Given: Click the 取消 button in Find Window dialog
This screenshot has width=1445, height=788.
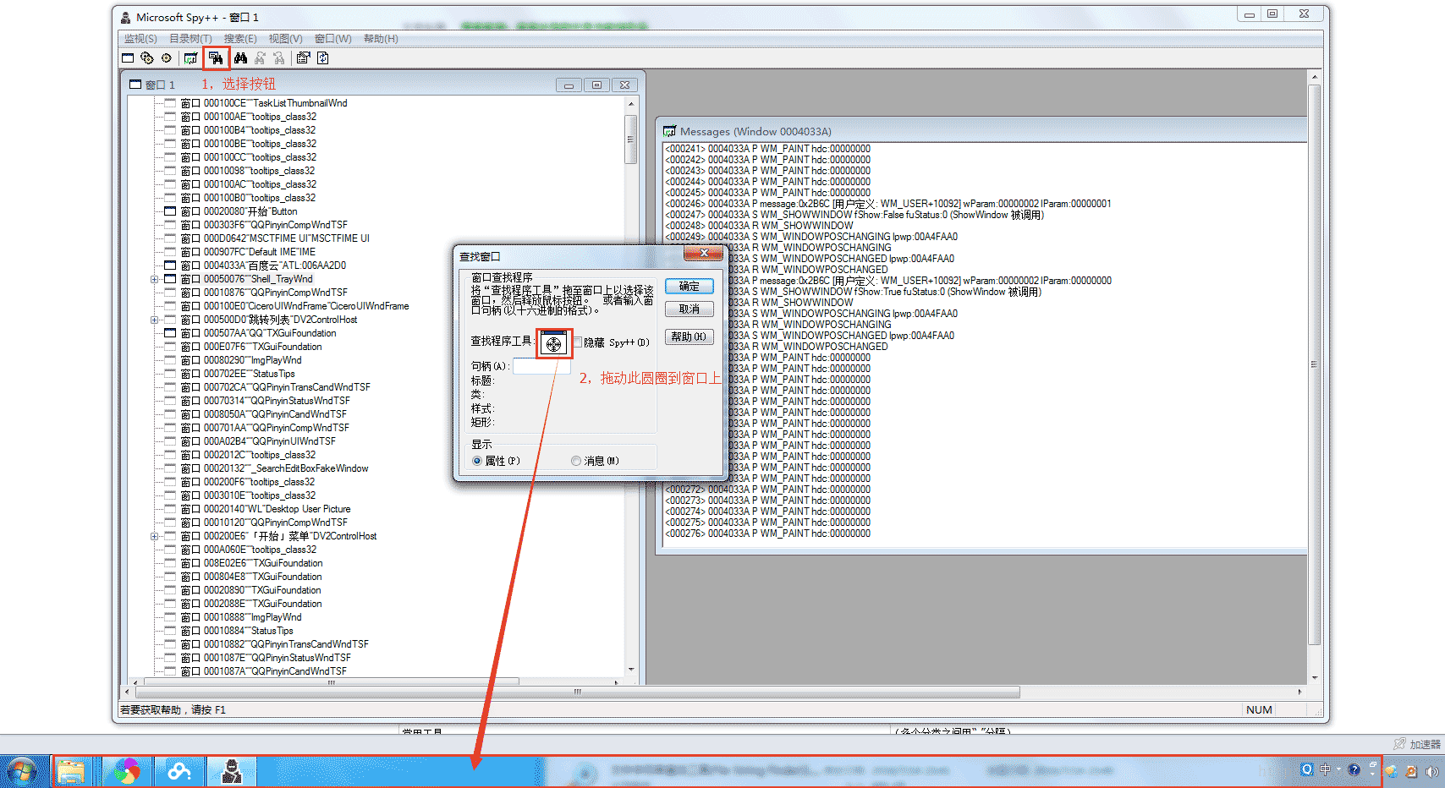Looking at the screenshot, I should [690, 309].
